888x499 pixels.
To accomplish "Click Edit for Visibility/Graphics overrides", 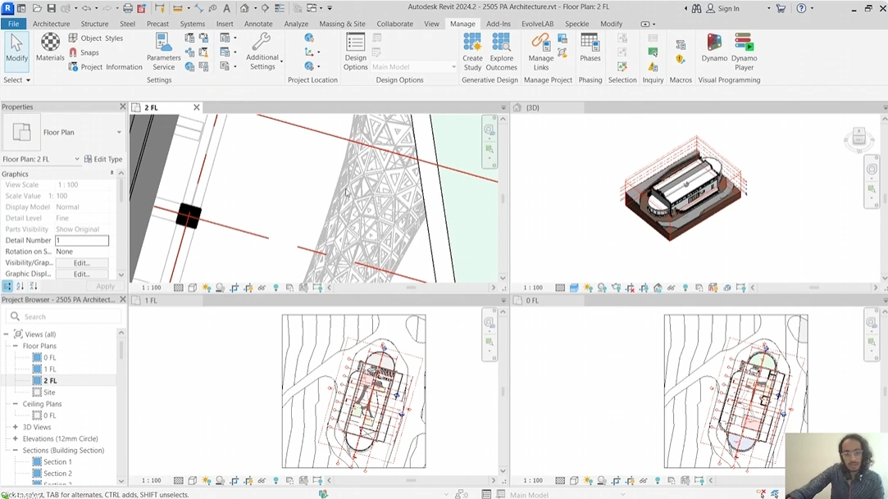I will point(81,263).
